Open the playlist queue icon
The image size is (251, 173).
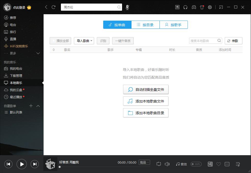(x=238, y=164)
